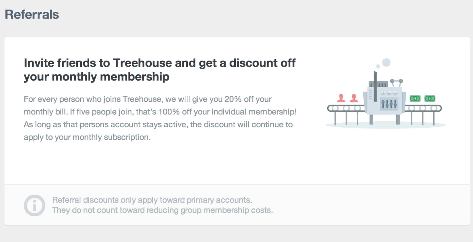Click the Referrals page heading
The image size is (473, 242).
tap(32, 14)
